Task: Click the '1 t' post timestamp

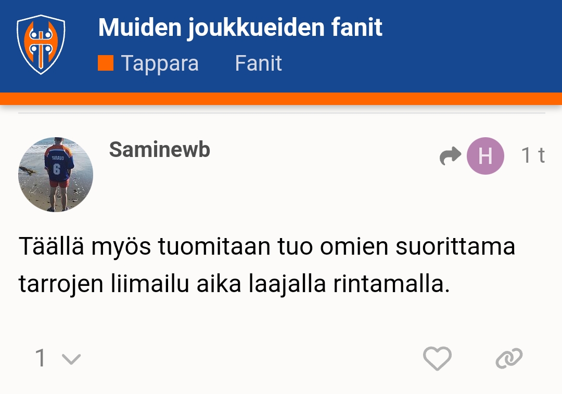Action: coord(533,155)
